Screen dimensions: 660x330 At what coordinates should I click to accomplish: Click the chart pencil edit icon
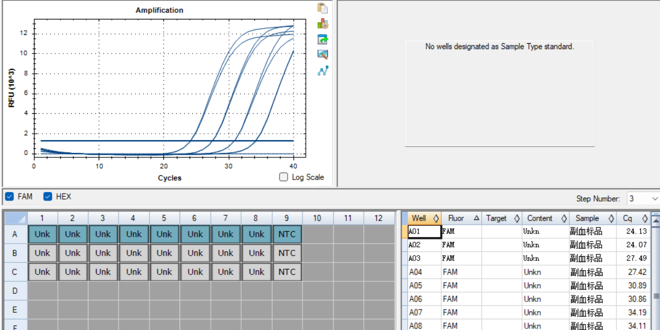coord(322,54)
